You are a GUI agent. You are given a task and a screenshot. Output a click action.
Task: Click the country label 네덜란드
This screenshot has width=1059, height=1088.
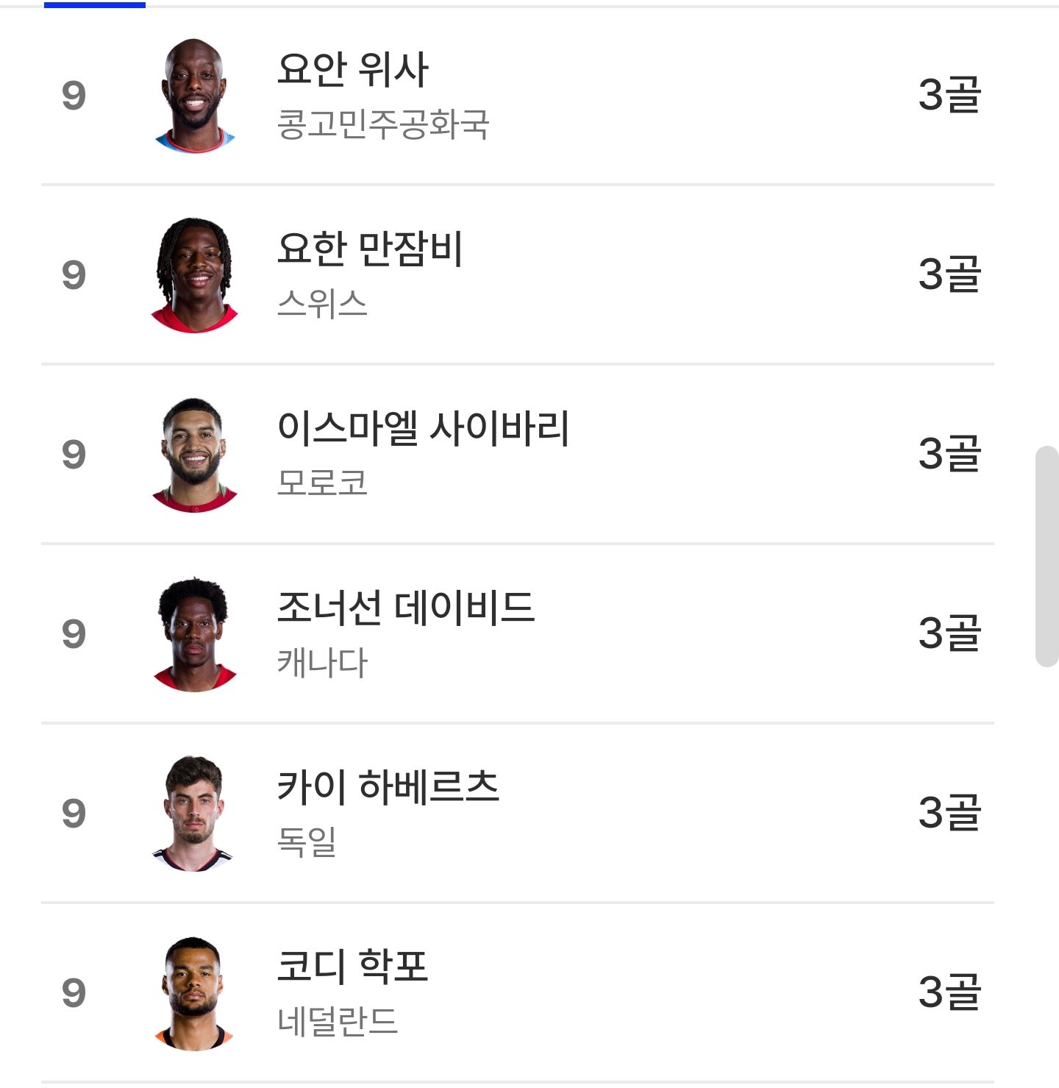pos(338,1022)
